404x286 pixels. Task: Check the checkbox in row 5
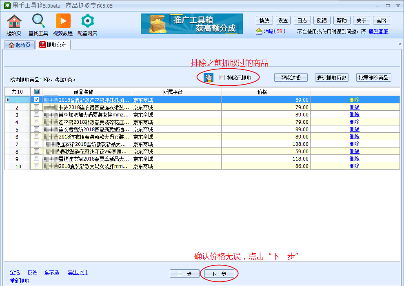point(37,129)
